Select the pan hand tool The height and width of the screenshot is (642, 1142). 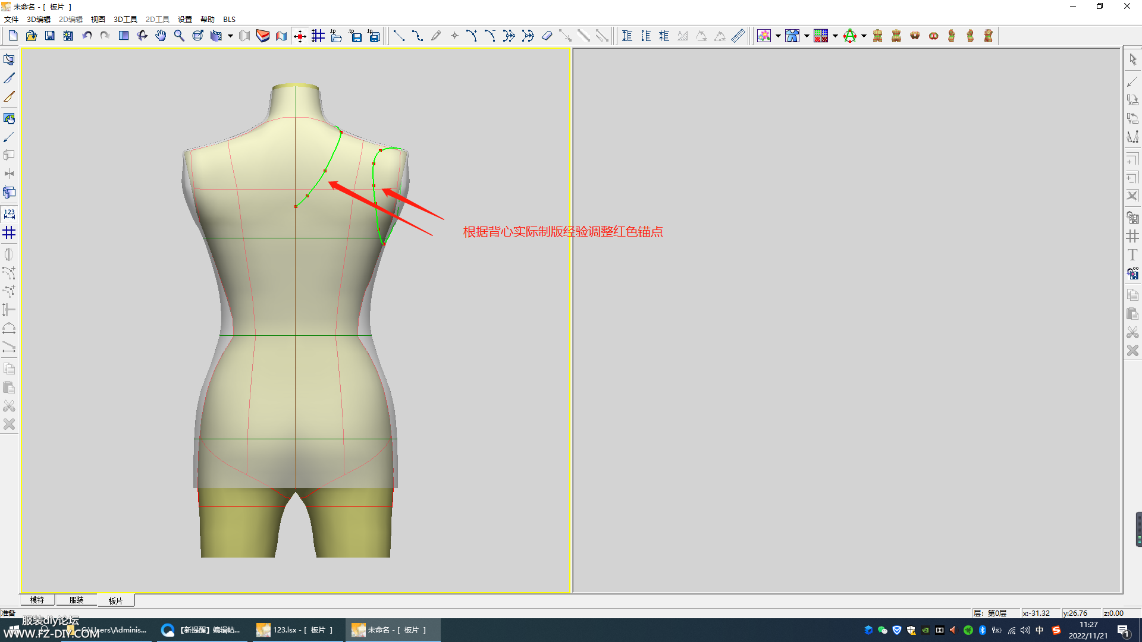click(161, 36)
